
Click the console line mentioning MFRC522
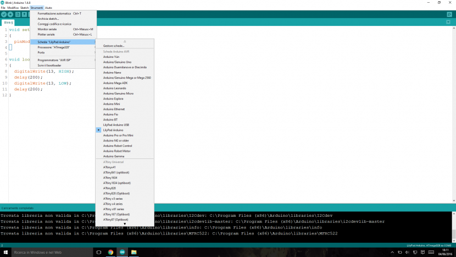click(x=169, y=234)
